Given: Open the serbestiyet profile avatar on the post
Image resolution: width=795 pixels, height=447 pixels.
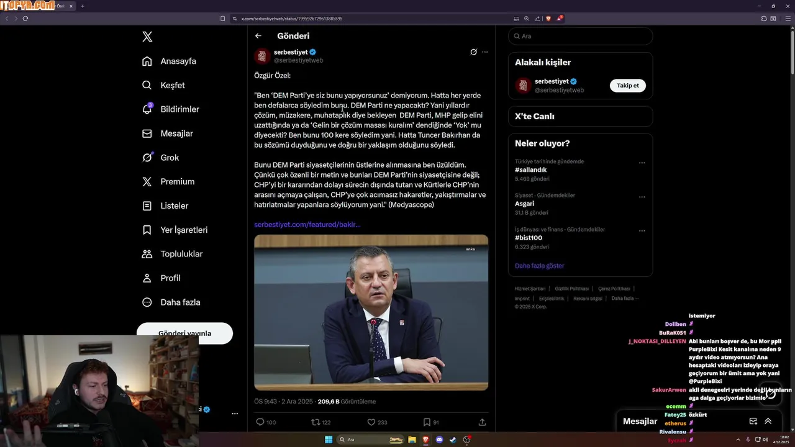Looking at the screenshot, I should [x=262, y=56].
